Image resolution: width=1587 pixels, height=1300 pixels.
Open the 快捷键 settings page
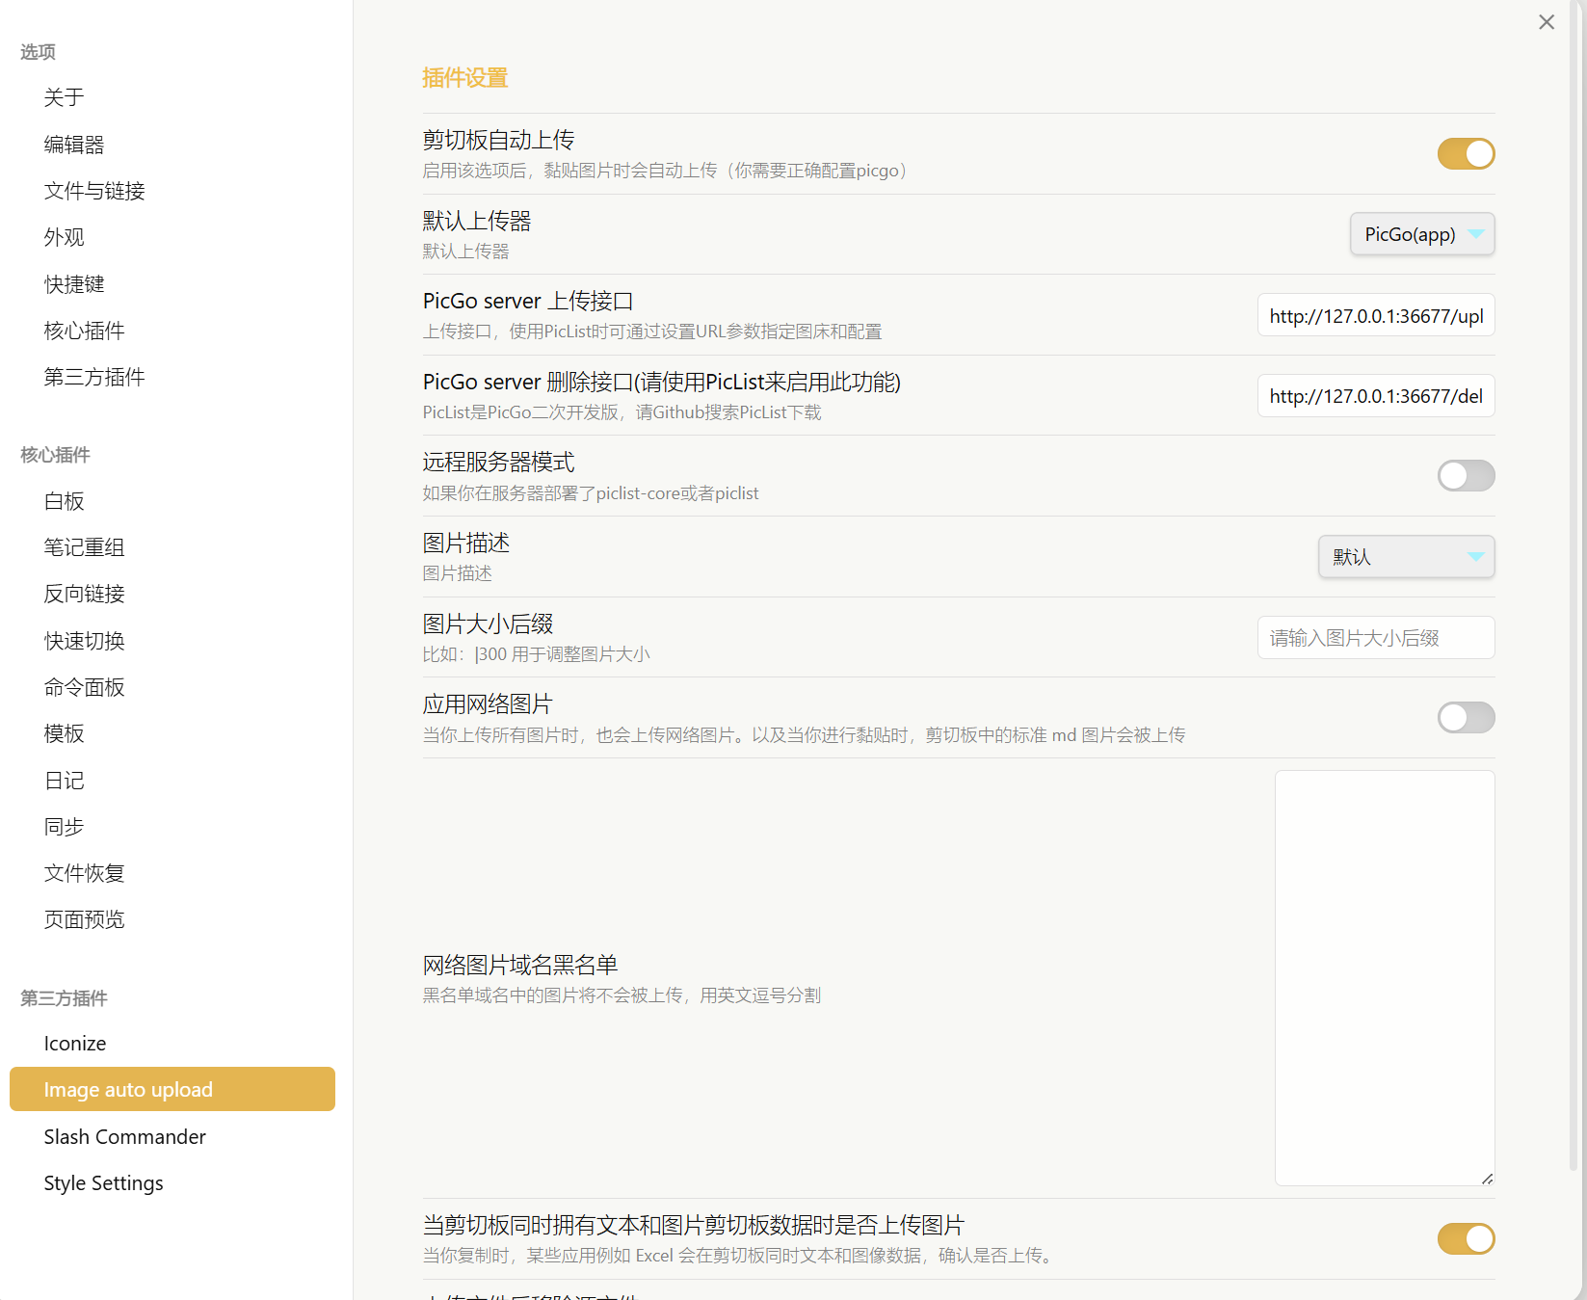pyautogui.click(x=74, y=284)
